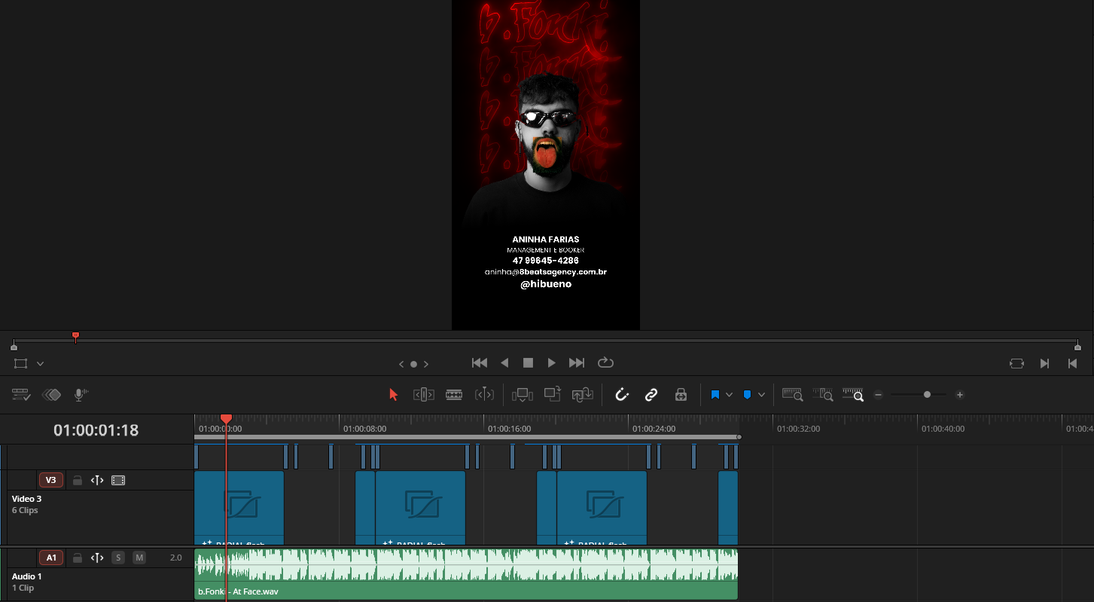Toggle the A1 track destination button

(50, 558)
